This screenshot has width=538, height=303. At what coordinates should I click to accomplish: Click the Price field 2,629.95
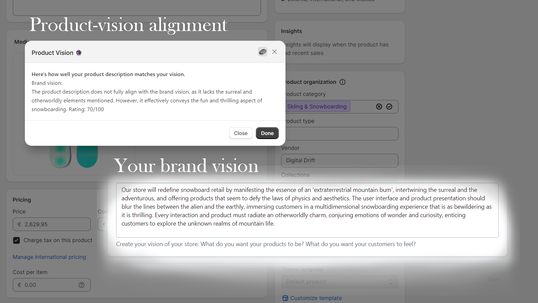point(52,224)
